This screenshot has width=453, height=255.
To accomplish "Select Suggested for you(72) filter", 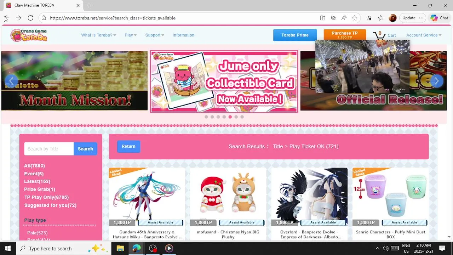I will (x=50, y=205).
